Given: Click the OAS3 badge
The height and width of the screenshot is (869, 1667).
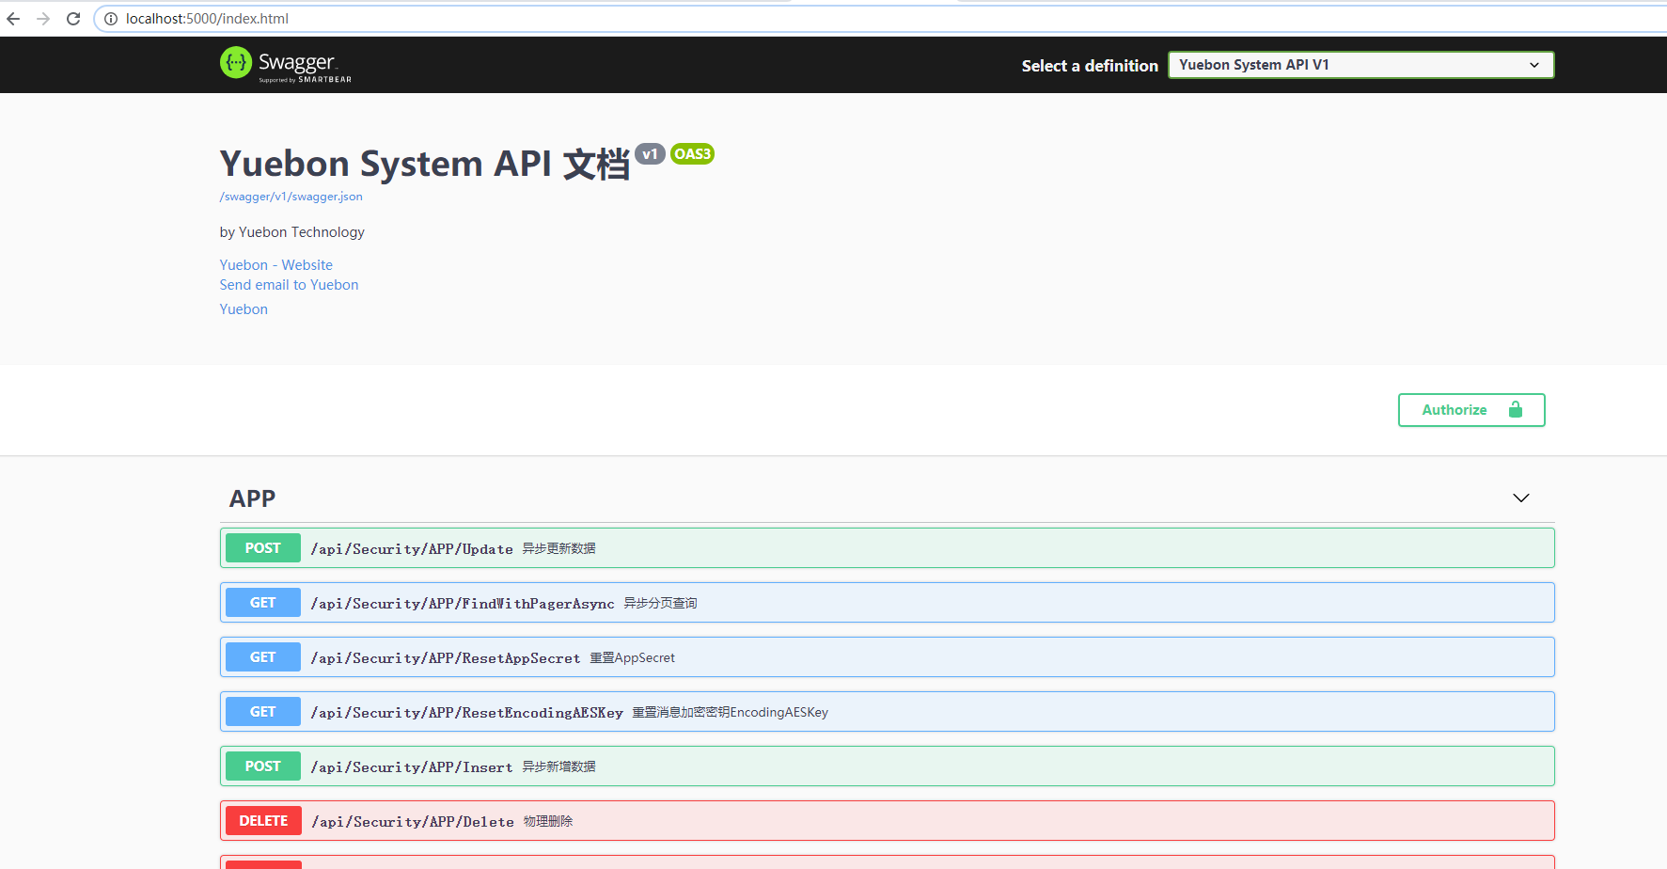Looking at the screenshot, I should point(693,154).
